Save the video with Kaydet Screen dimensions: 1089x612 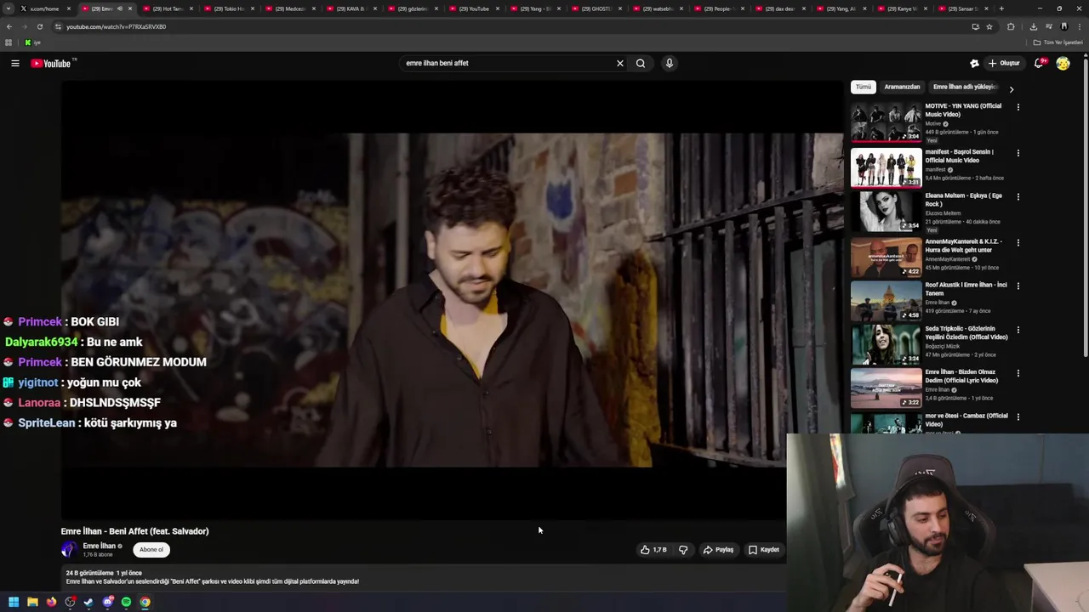coord(764,550)
